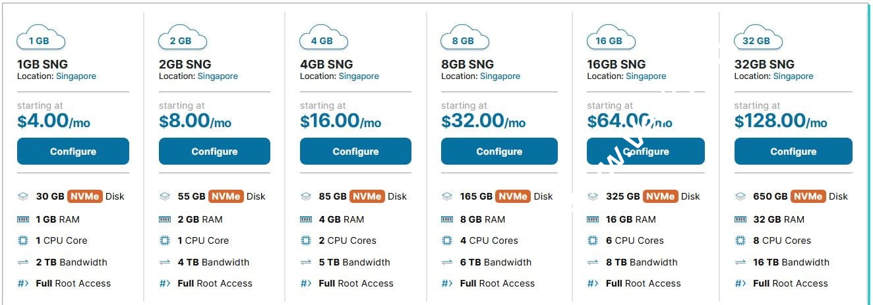Configure the 8GB SNG plan
Viewport: 873px width, 305px height.
tap(499, 152)
